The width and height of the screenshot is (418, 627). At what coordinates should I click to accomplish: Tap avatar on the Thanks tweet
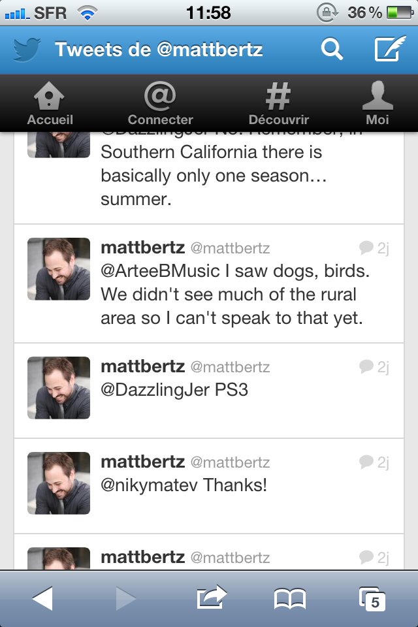point(59,483)
